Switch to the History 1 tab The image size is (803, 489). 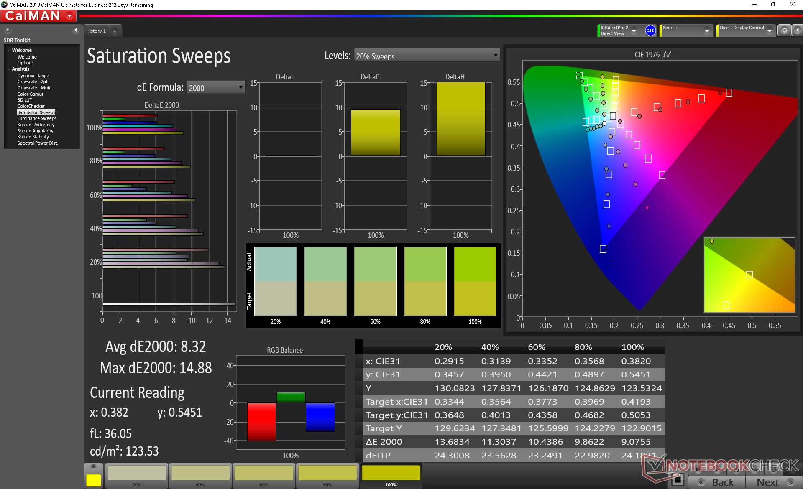point(96,31)
